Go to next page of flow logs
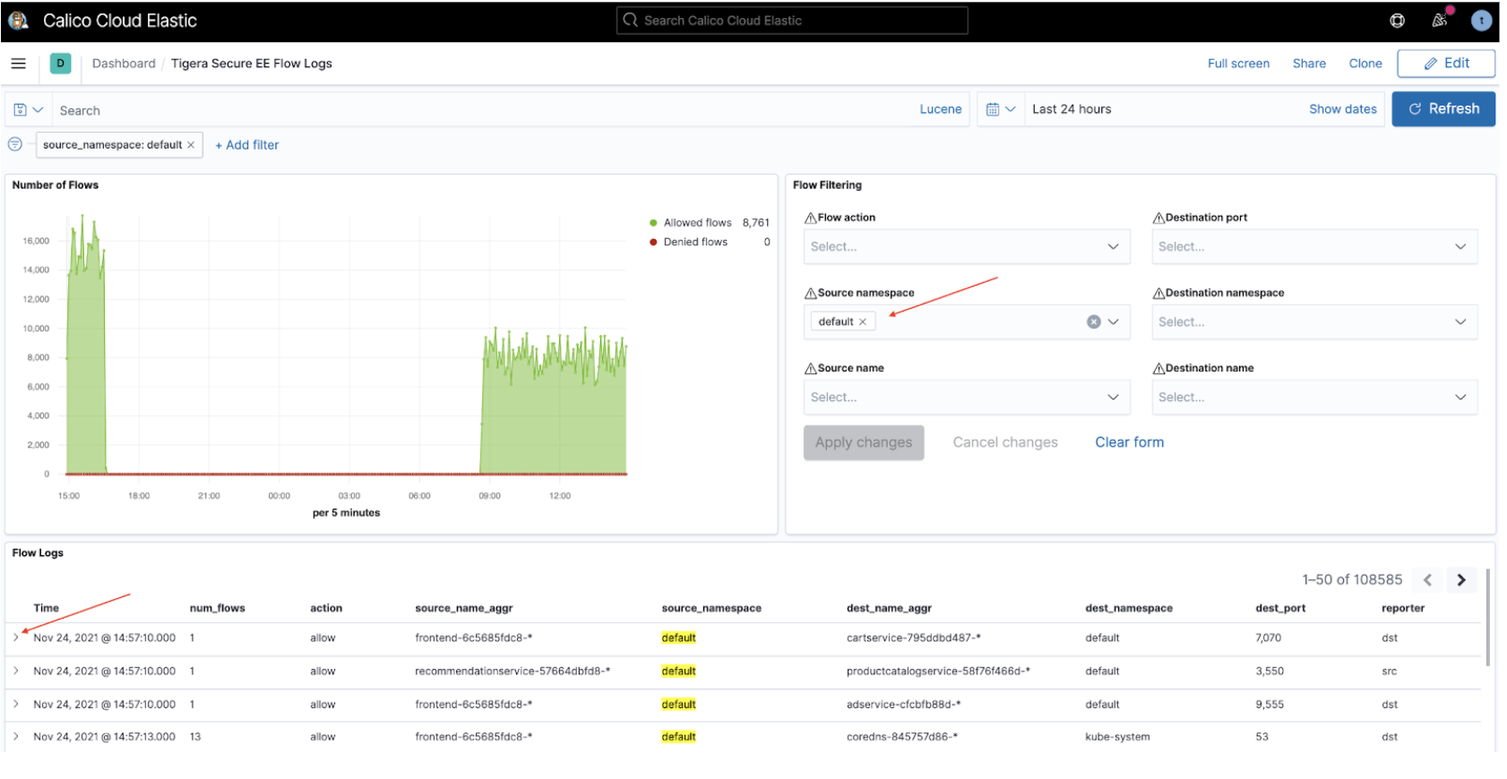Screen dimensions: 1507x779 [x=1460, y=580]
